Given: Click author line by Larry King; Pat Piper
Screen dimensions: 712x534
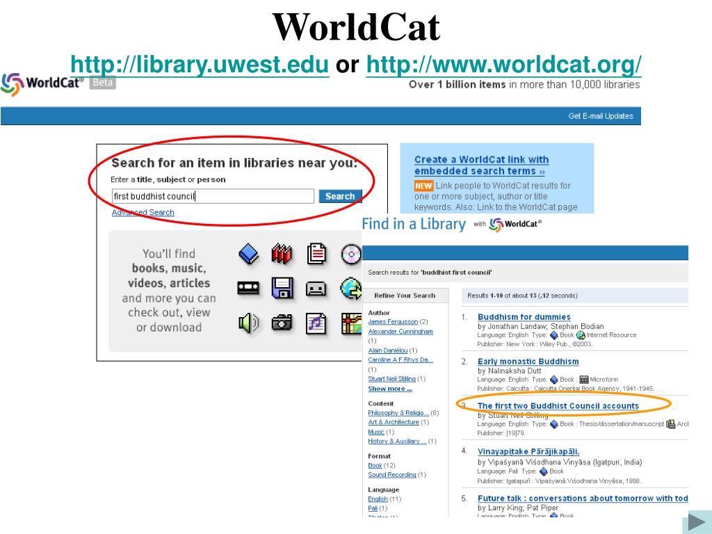Looking at the screenshot, I should pyautogui.click(x=518, y=508).
